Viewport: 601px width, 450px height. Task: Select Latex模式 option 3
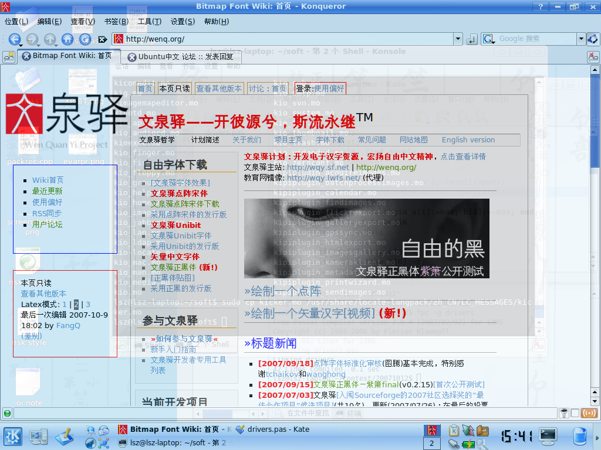(88, 305)
